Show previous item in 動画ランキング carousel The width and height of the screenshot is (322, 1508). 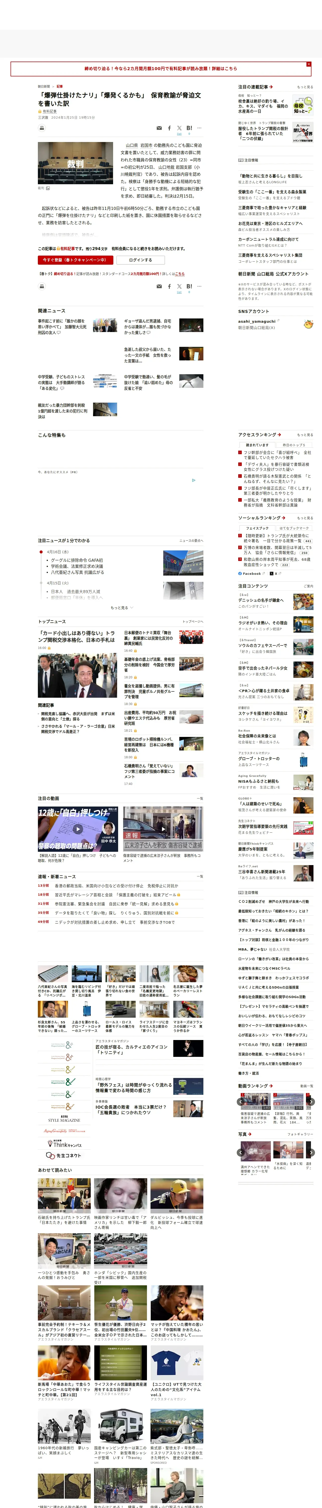[240, 1102]
